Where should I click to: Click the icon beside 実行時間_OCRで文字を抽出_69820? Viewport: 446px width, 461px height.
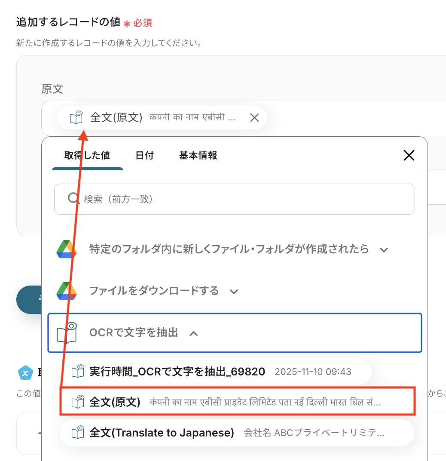coord(78,372)
